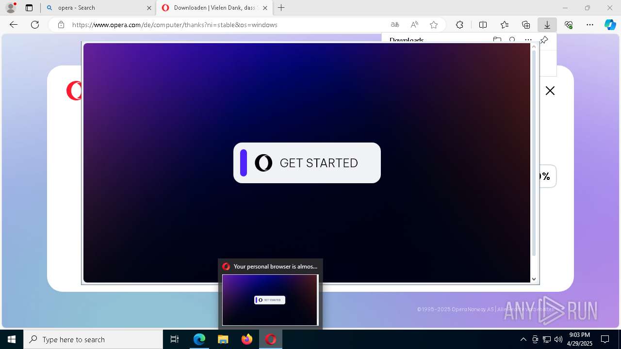621x349 pixels.
Task: Toggle the Downloads toolbar button
Action: tap(547, 25)
